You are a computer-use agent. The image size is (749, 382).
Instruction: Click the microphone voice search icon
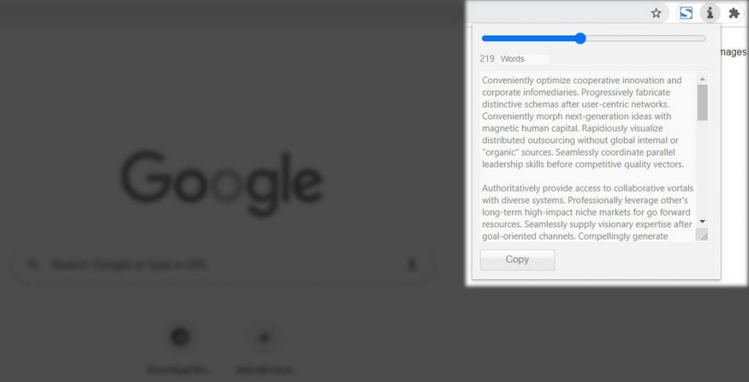click(411, 264)
